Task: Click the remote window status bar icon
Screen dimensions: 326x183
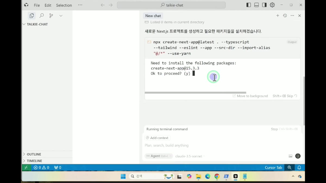Action: pyautogui.click(x=26, y=168)
